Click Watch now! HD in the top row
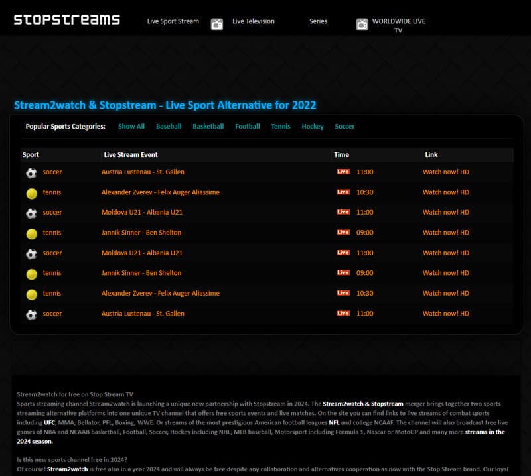 coord(445,172)
